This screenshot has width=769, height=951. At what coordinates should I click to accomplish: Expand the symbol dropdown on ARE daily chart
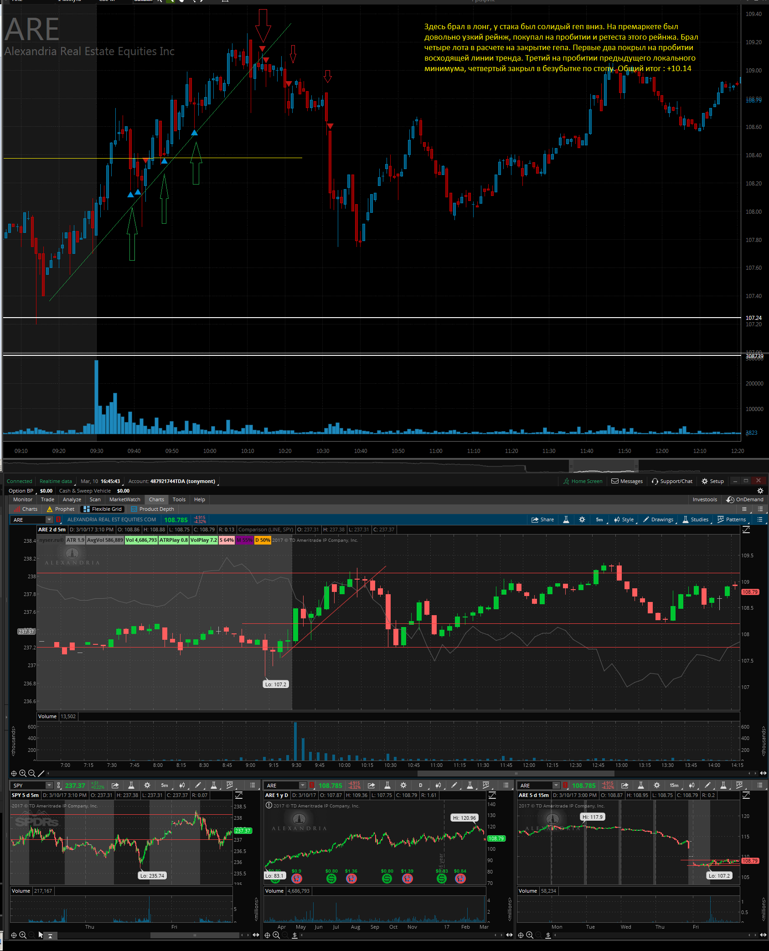point(303,786)
